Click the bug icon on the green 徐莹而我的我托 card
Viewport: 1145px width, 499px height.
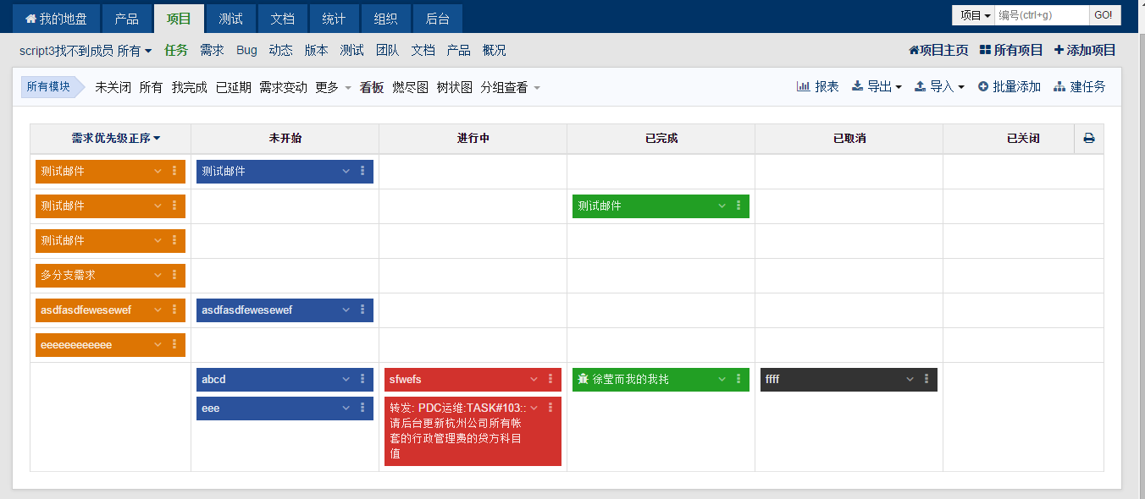click(583, 380)
